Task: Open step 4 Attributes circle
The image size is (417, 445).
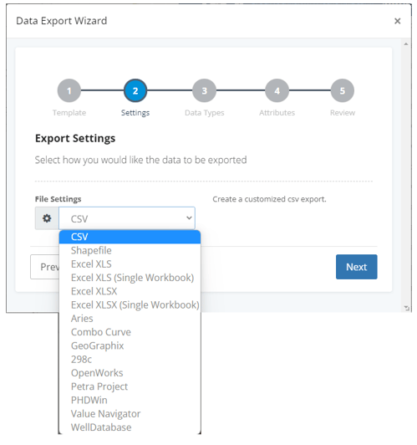Action: (x=277, y=91)
